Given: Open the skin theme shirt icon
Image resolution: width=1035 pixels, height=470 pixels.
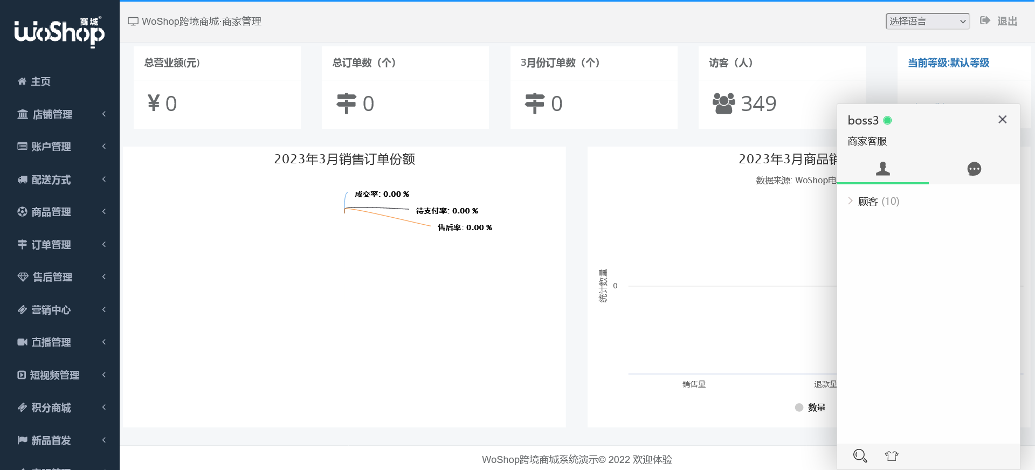Looking at the screenshot, I should point(892,456).
